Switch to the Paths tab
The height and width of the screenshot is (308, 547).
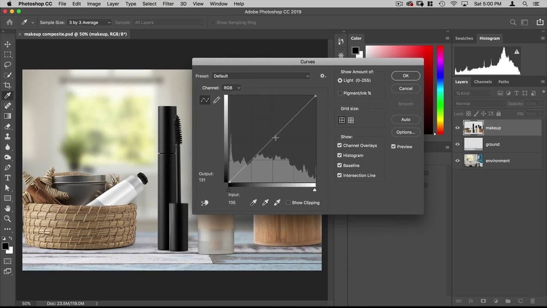coord(504,82)
